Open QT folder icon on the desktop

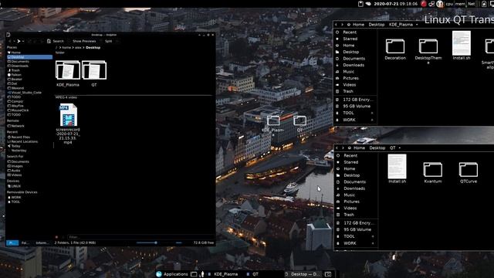click(299, 124)
